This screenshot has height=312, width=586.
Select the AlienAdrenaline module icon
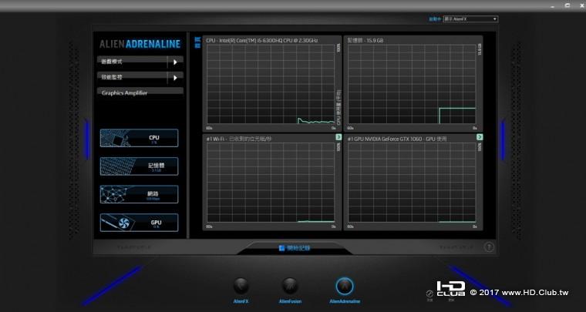coord(344,287)
